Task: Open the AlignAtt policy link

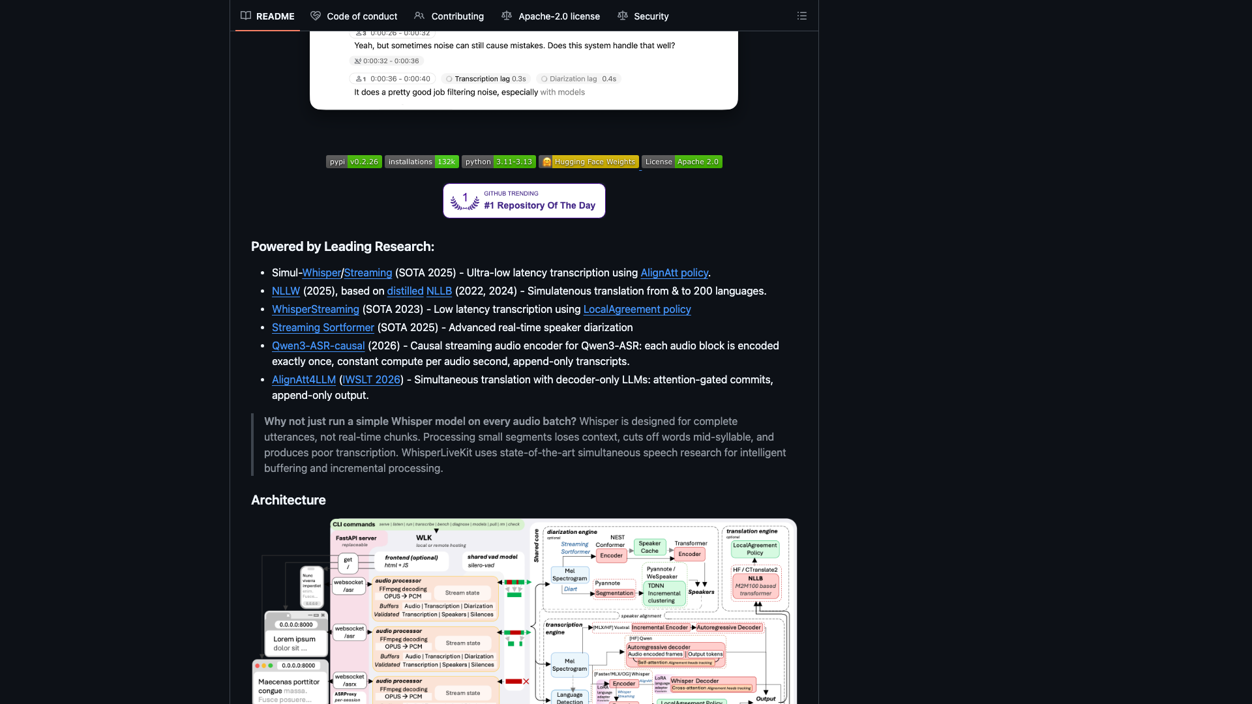Action: 674,273
